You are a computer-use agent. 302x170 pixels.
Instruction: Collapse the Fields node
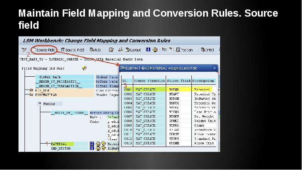pyautogui.click(x=40, y=104)
